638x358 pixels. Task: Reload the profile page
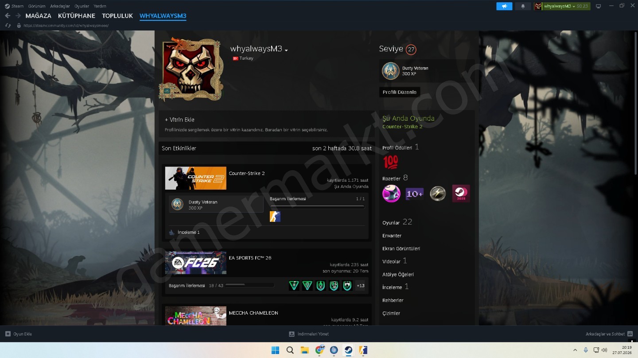[x=8, y=26]
